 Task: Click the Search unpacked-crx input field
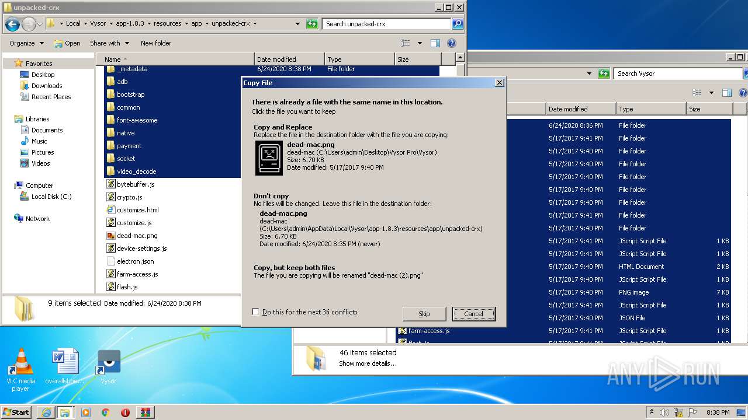point(386,24)
